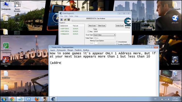Screen dimensions: 182x102
Task: Toggle the Hex checkbox
Action: (x=88, y=31)
